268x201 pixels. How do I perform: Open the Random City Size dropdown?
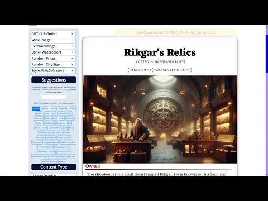(x=53, y=64)
